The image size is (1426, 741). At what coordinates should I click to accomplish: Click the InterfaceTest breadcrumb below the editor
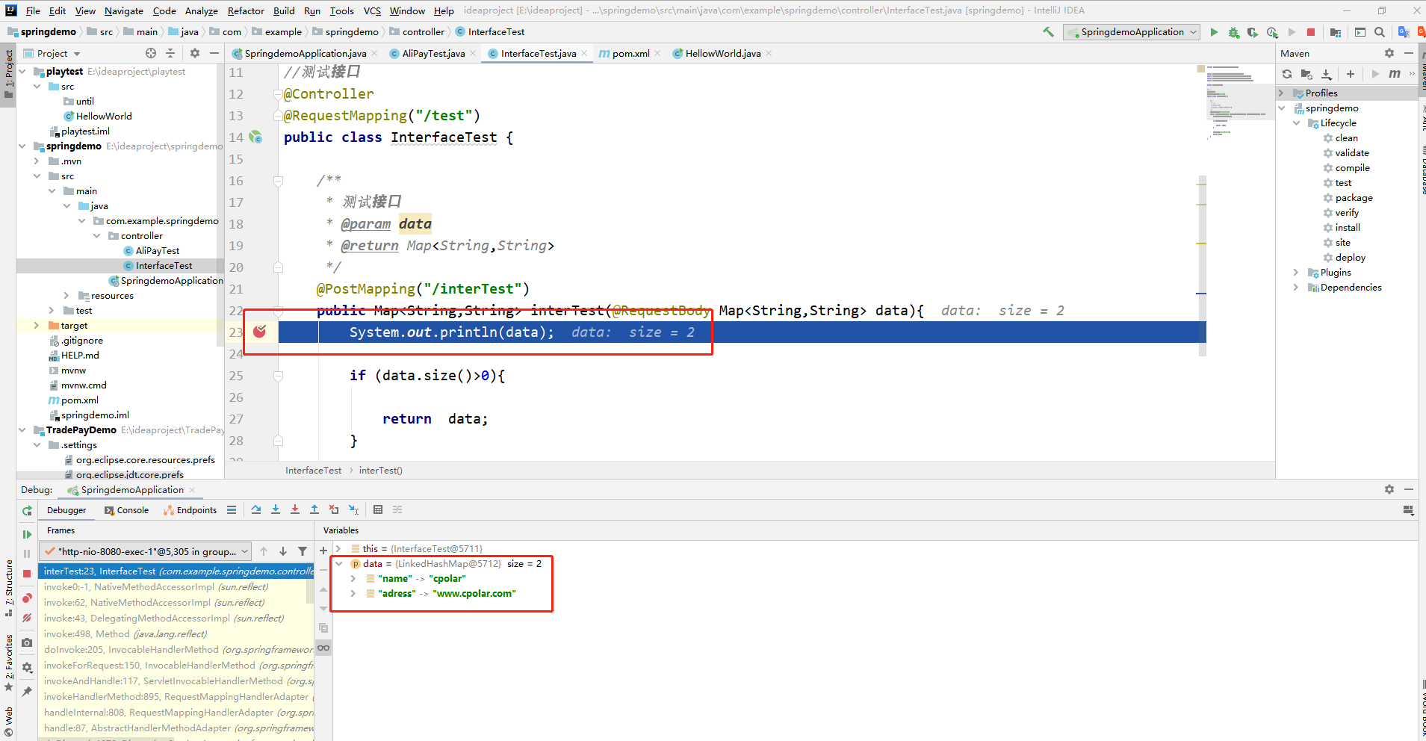313,470
